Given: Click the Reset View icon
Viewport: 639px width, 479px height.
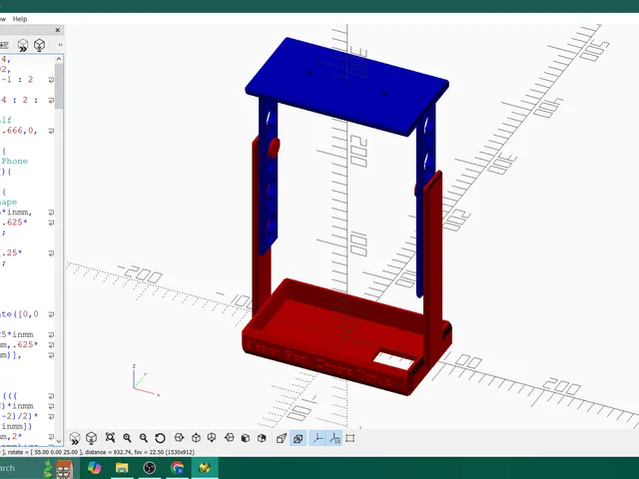Looking at the screenshot, I should [160, 438].
